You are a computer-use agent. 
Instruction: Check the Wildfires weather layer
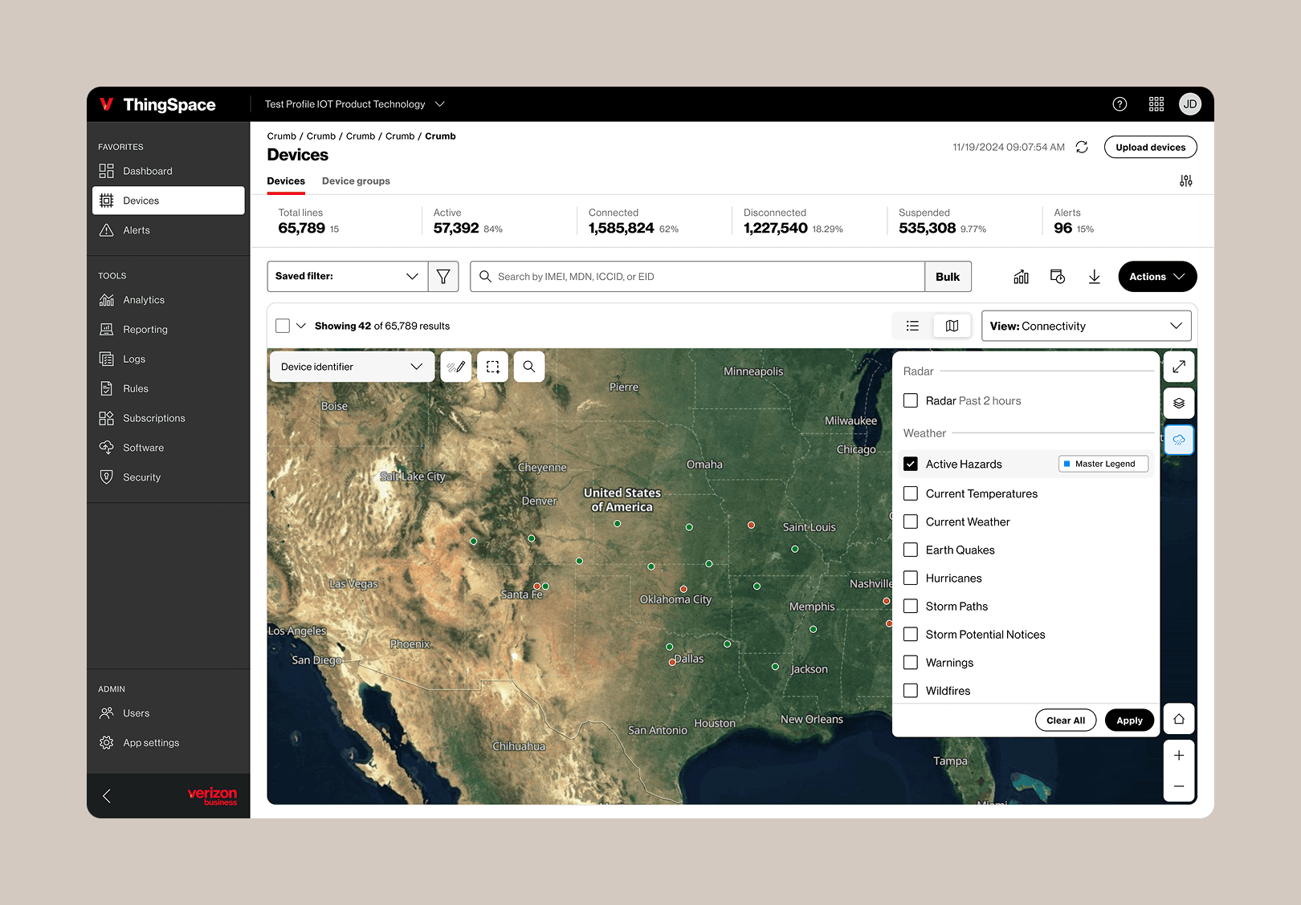tap(911, 691)
